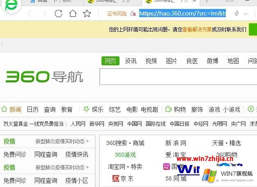
Task: Select the 网页 search tab
Action: [x=110, y=61]
